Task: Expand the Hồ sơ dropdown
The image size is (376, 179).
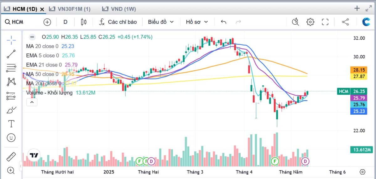Action: click(x=197, y=22)
